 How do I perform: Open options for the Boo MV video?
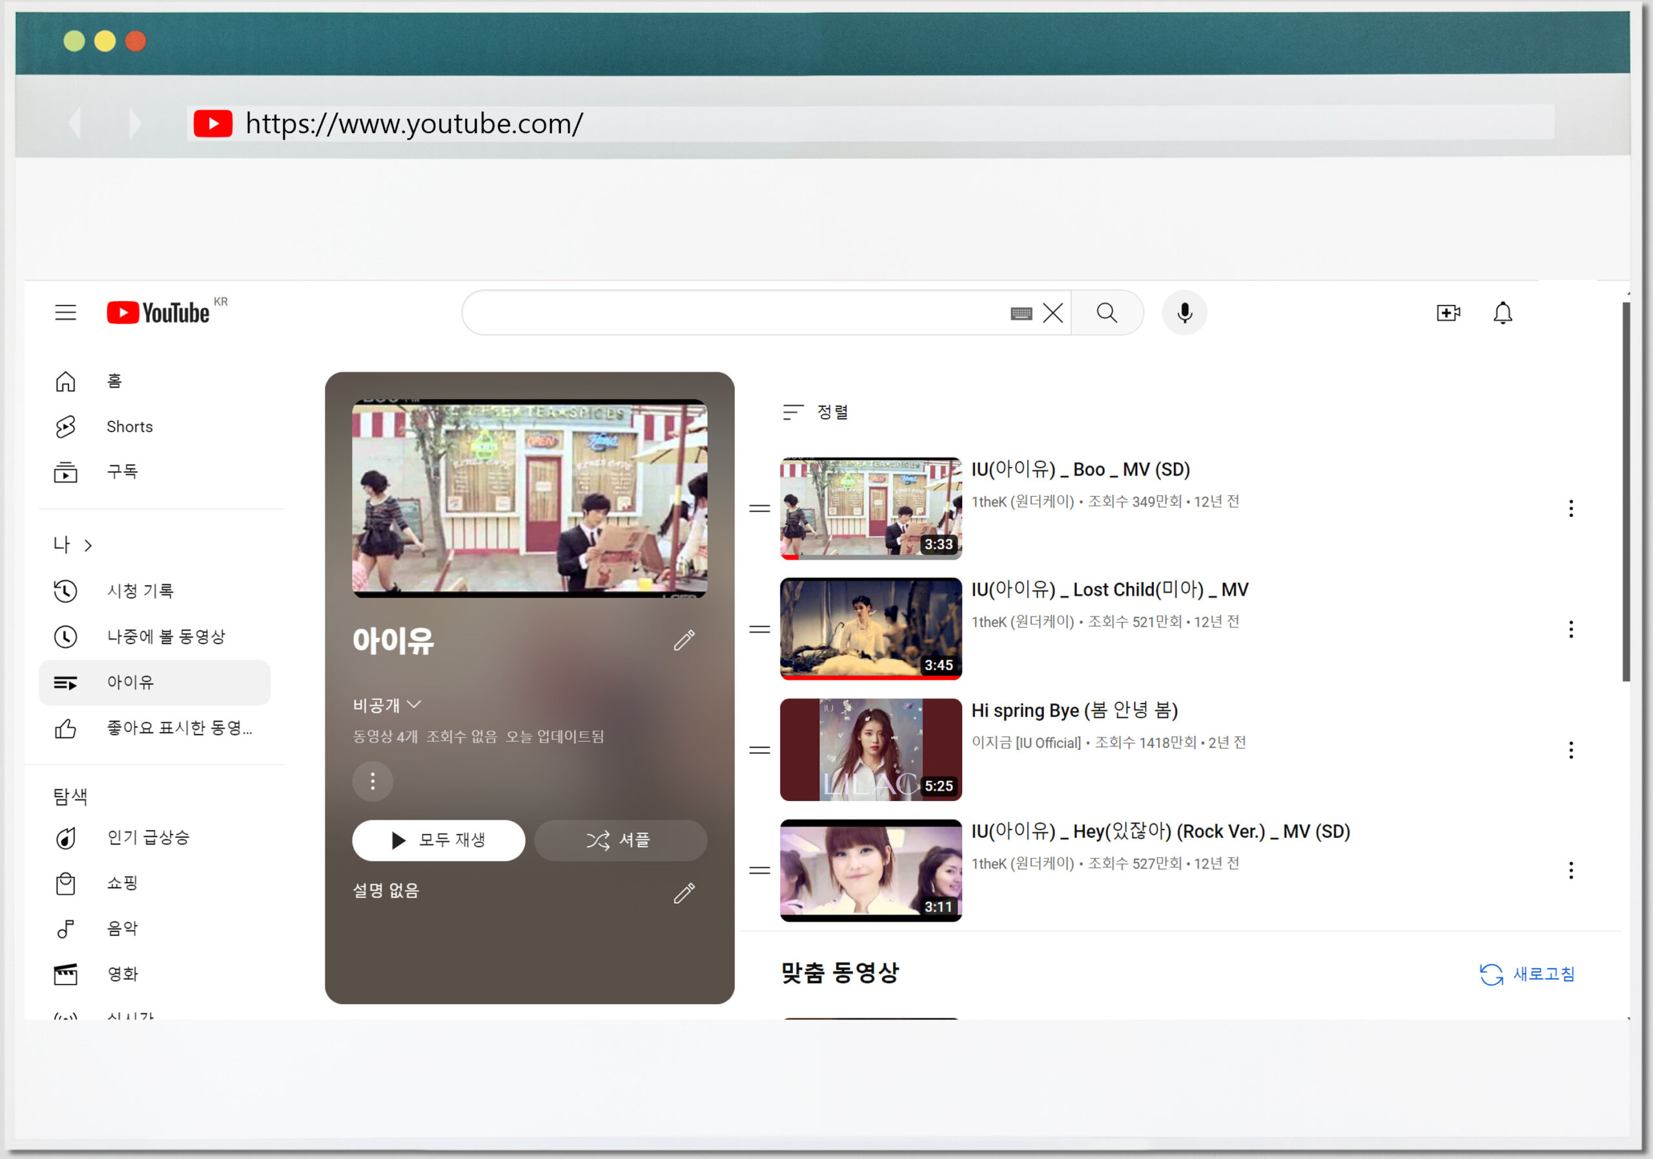[1571, 508]
